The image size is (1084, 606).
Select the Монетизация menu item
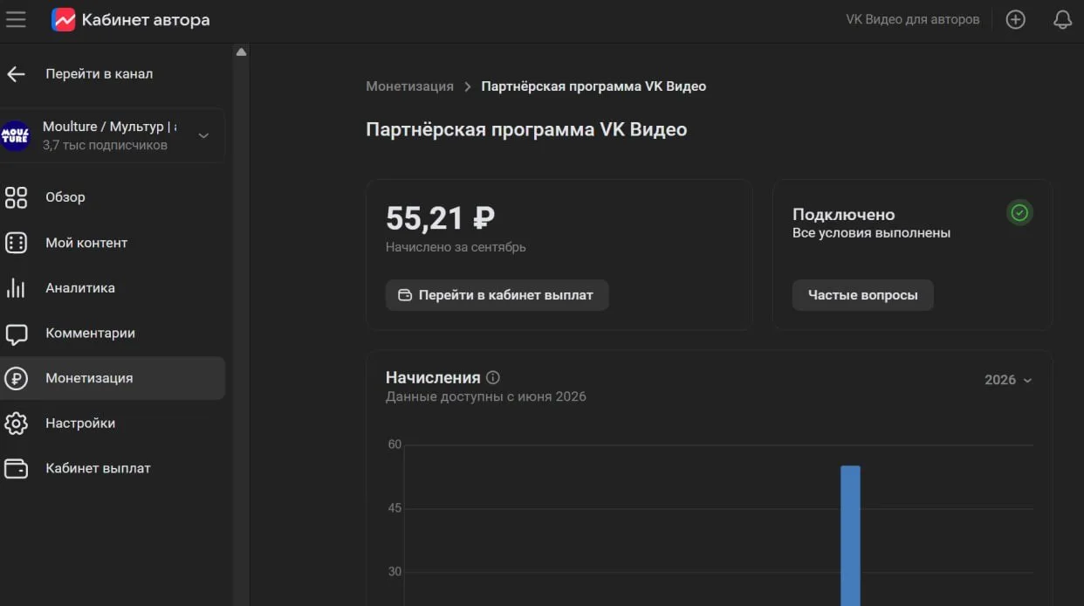pyautogui.click(x=113, y=378)
